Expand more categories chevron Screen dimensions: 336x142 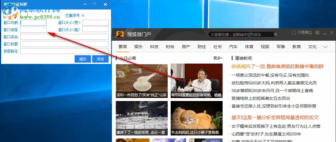326,47
